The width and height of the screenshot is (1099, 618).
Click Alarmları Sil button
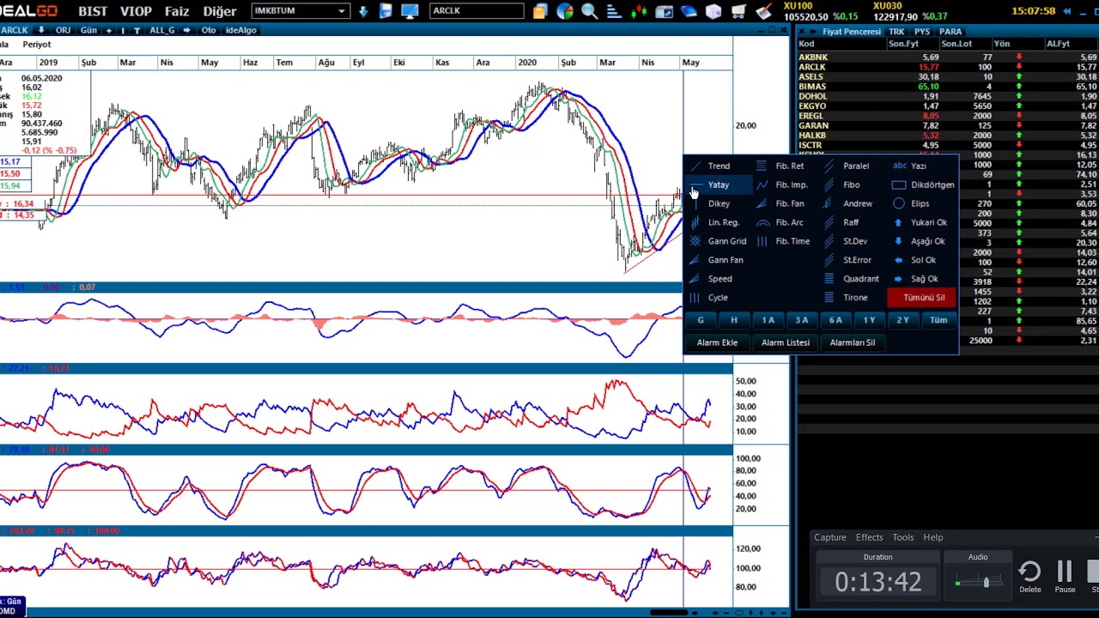point(853,343)
